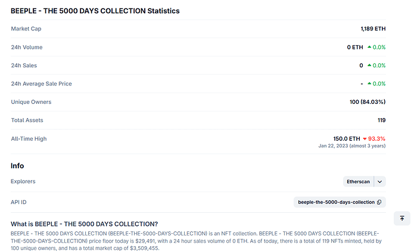Click the scroll-to-top arrow icon

click(402, 219)
